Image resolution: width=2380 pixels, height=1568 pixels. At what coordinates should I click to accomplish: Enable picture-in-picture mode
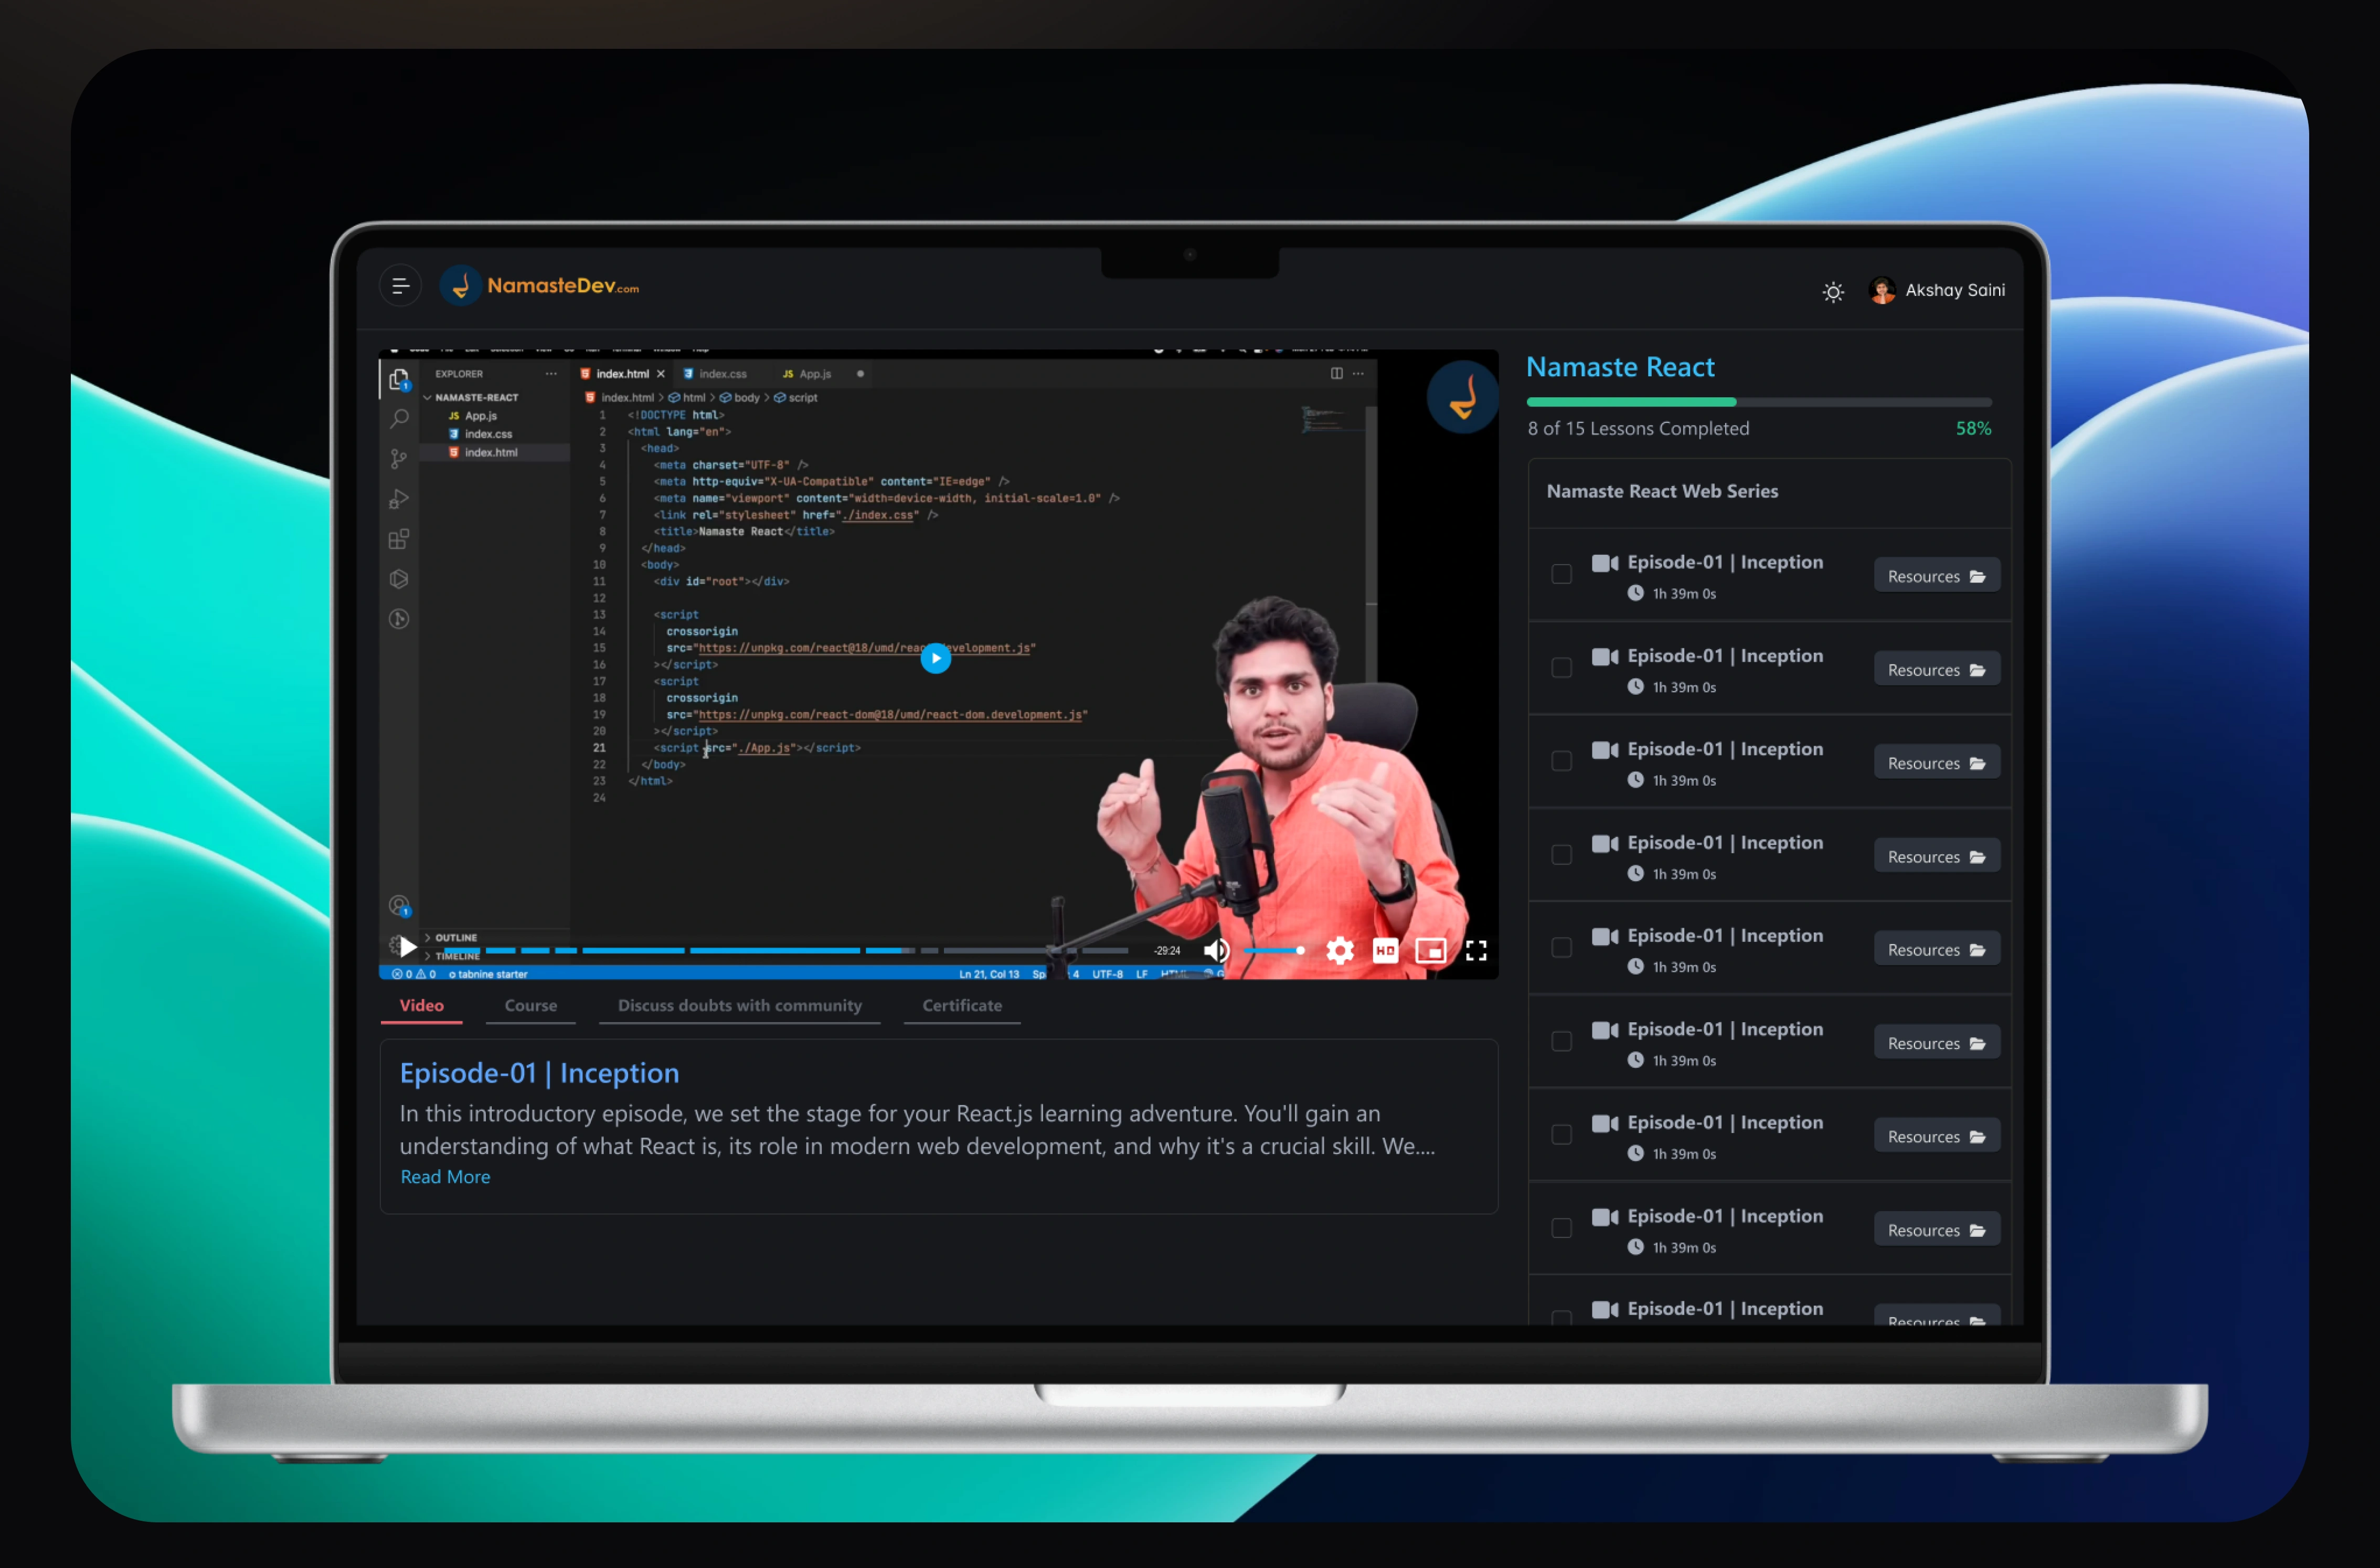coord(1430,950)
